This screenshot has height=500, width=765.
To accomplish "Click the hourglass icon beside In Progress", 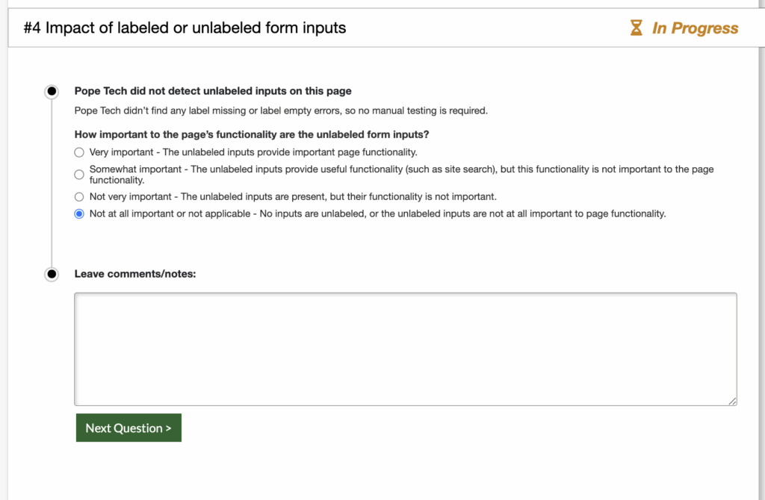I will pos(636,28).
